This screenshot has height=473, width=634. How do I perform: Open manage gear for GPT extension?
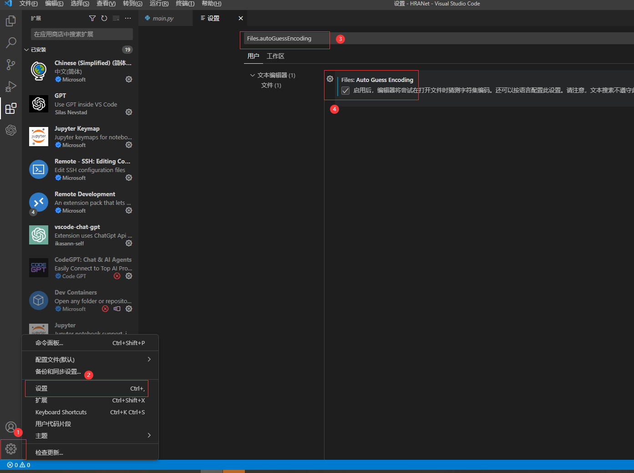click(x=129, y=112)
